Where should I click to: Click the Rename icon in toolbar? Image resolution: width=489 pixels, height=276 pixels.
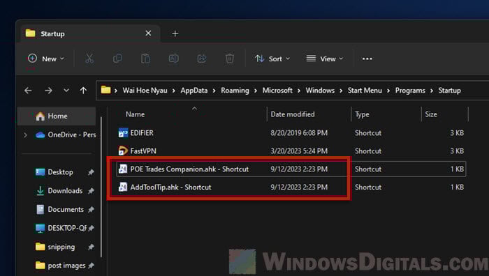pyautogui.click(x=173, y=59)
